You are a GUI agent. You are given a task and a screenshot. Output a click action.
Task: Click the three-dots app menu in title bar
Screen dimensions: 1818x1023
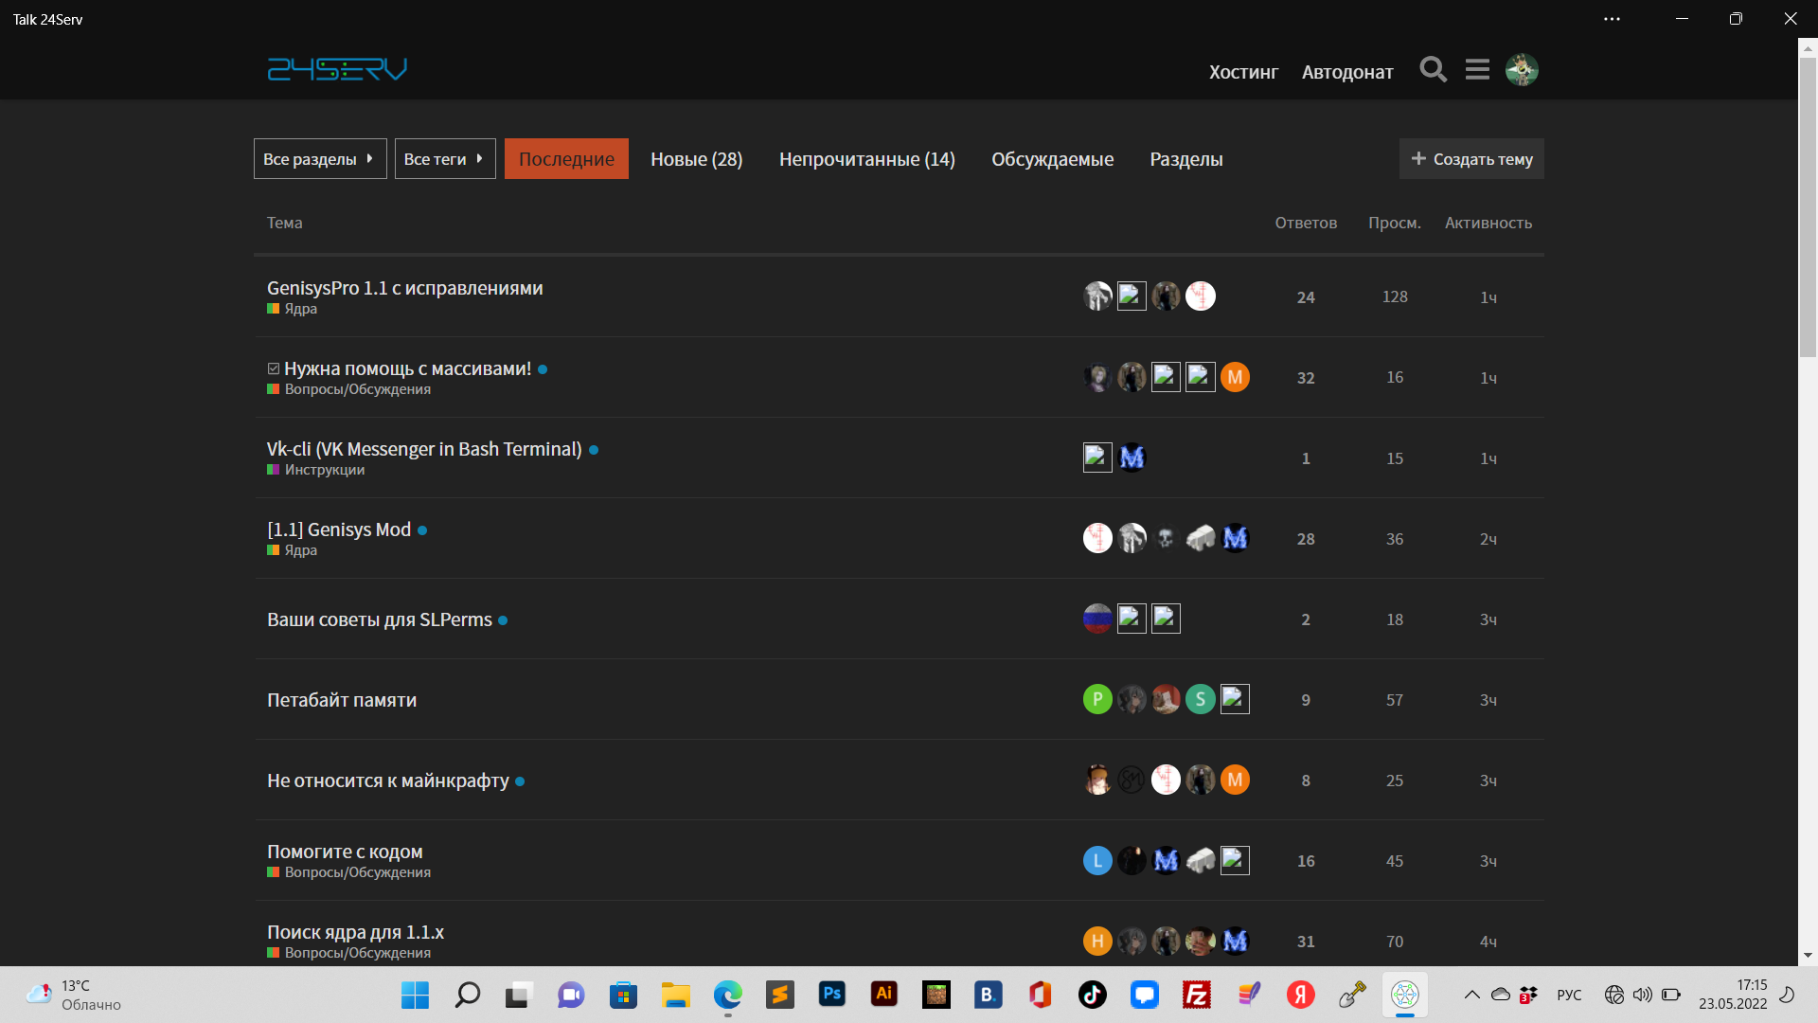[x=1612, y=19]
